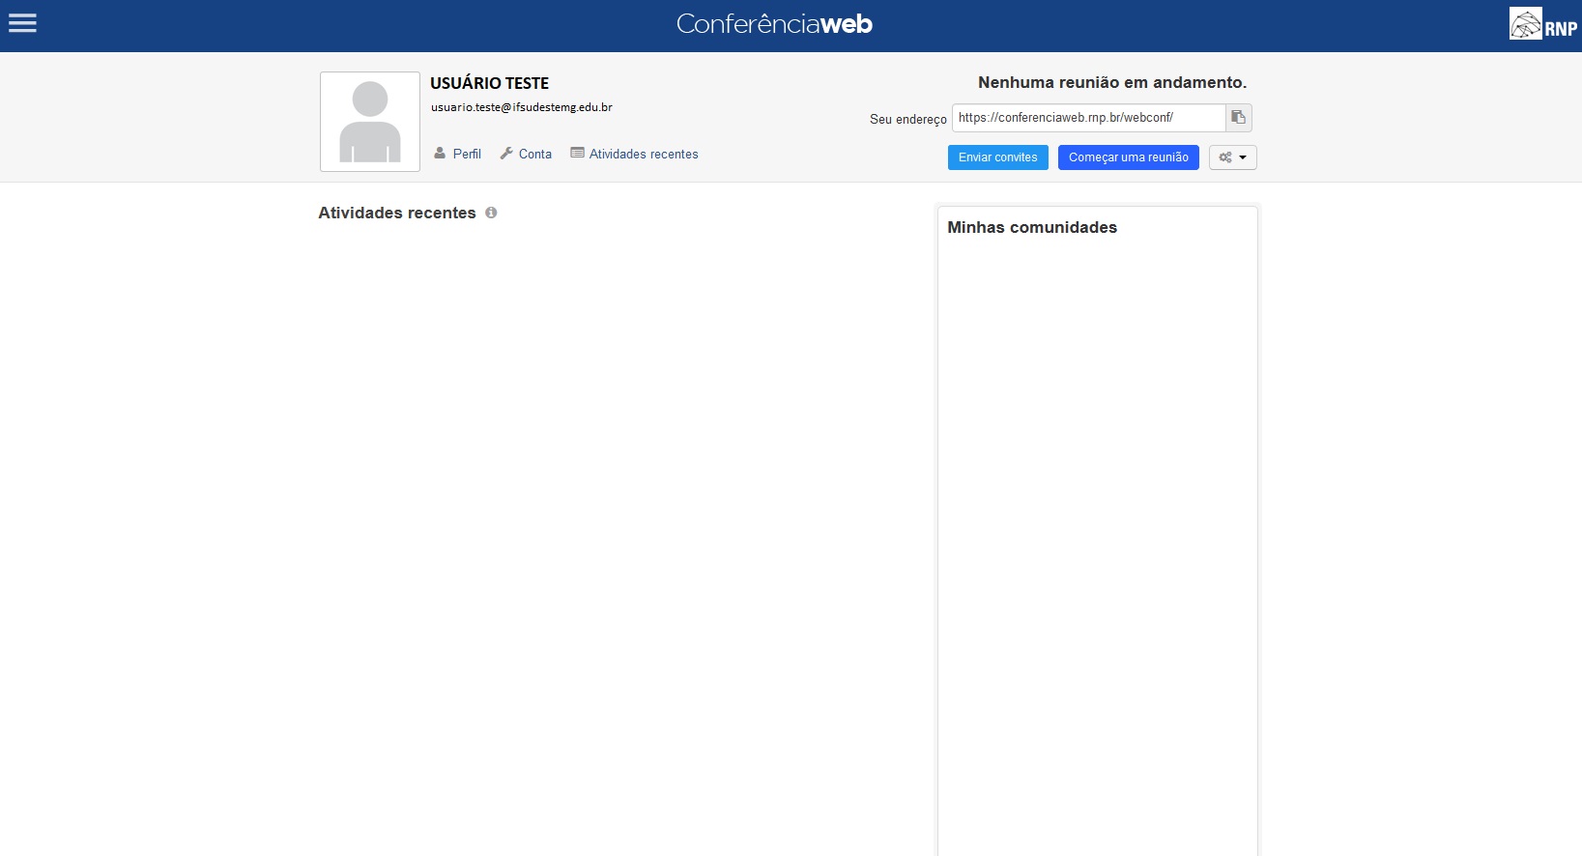This screenshot has height=856, width=1582.
Task: Expand the caret on the gear dropdown
Action: (x=1243, y=157)
